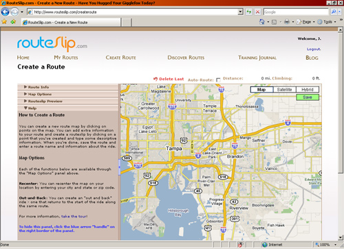344x249 pixels.
Task: Collapse the Help panel
Action: (x=68, y=108)
